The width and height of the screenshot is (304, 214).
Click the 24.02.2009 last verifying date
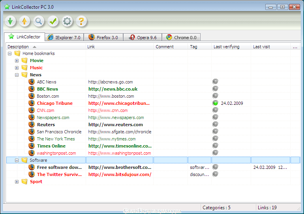tap(232, 103)
